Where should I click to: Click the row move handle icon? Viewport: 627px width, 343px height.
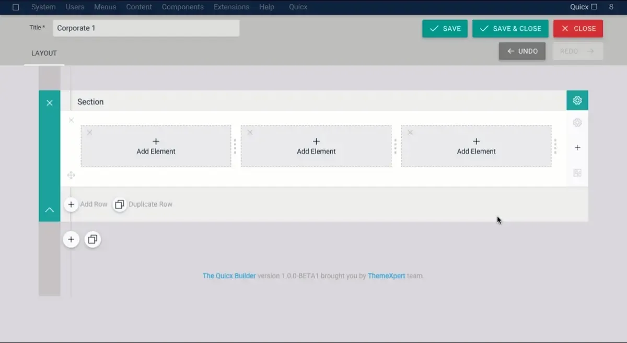point(71,175)
